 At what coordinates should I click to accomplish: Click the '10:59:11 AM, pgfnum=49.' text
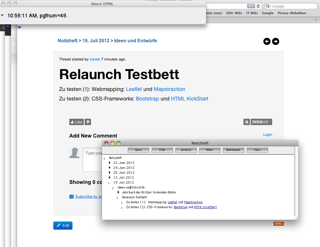(37, 16)
